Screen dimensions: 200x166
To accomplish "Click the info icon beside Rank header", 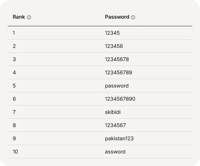I will tap(29, 17).
